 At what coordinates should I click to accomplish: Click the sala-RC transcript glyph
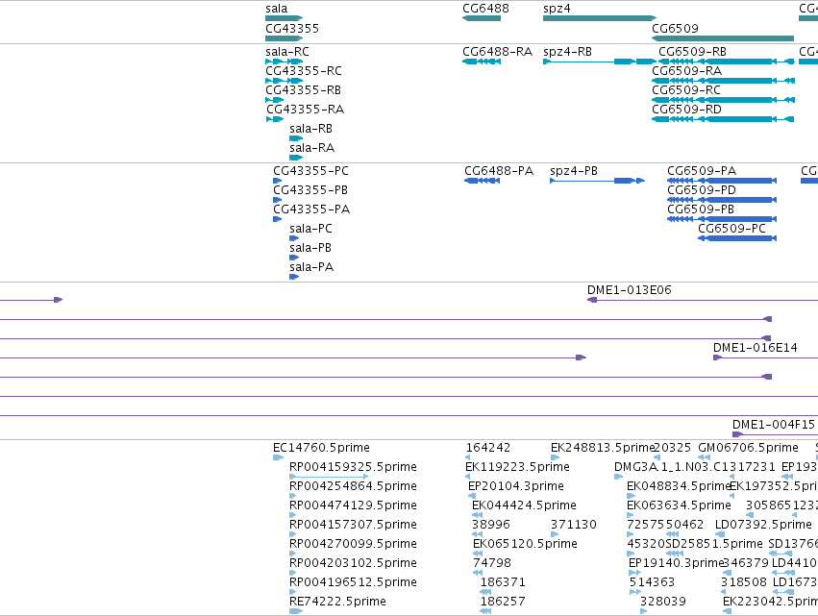pos(284,62)
